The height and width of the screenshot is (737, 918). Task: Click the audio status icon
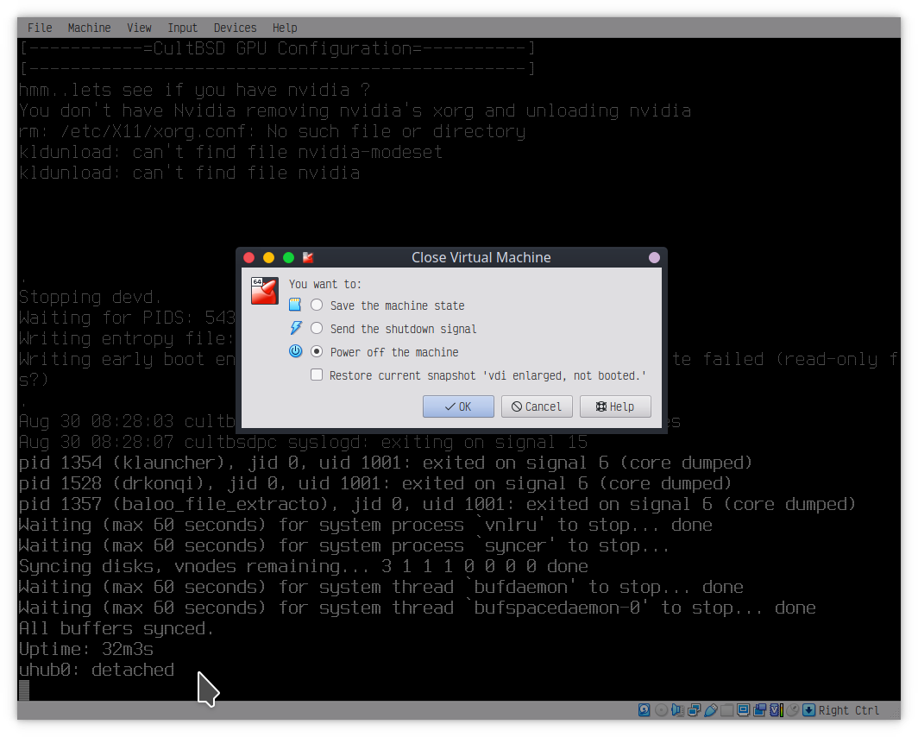pos(677,710)
